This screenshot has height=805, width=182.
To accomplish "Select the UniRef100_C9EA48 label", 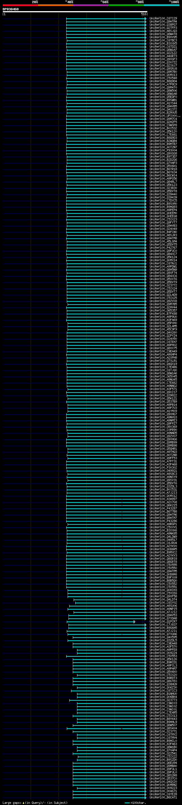I will [163, 643].
